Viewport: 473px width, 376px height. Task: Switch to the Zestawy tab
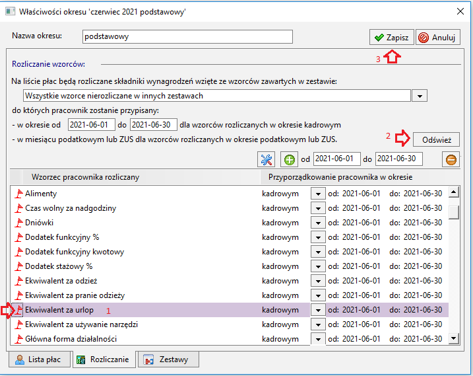point(168,359)
